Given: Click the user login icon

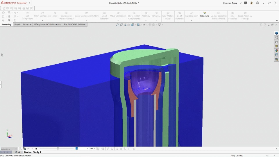Looking at the screenshot, I should click(251, 3).
